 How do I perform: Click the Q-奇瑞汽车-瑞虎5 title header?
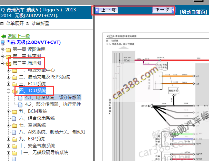tap(46, 12)
